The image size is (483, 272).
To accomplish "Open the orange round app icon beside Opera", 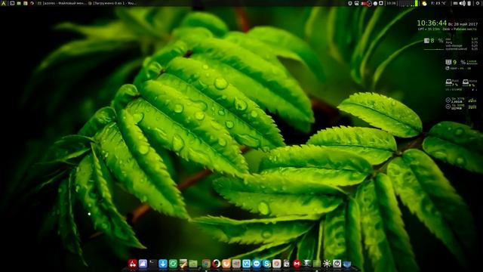I will pyautogui.click(x=226, y=264).
